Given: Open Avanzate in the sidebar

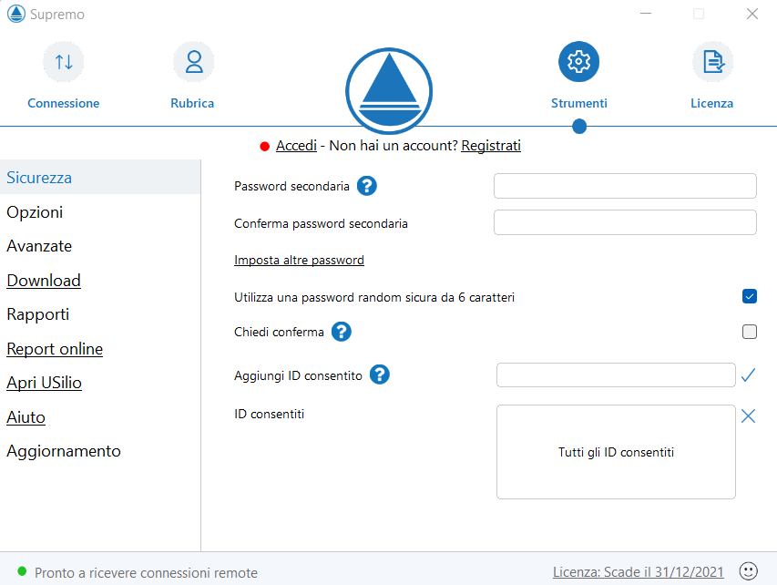Looking at the screenshot, I should (x=39, y=246).
